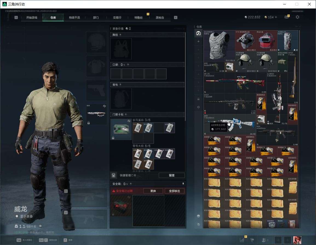The image size is (316, 245).
Task: Toggle the 显示装备 checkbox
Action: click(x=17, y=216)
